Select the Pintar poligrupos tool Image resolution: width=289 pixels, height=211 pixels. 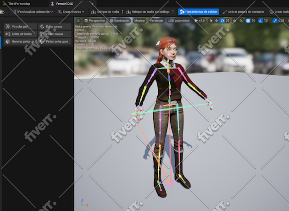click(x=55, y=41)
